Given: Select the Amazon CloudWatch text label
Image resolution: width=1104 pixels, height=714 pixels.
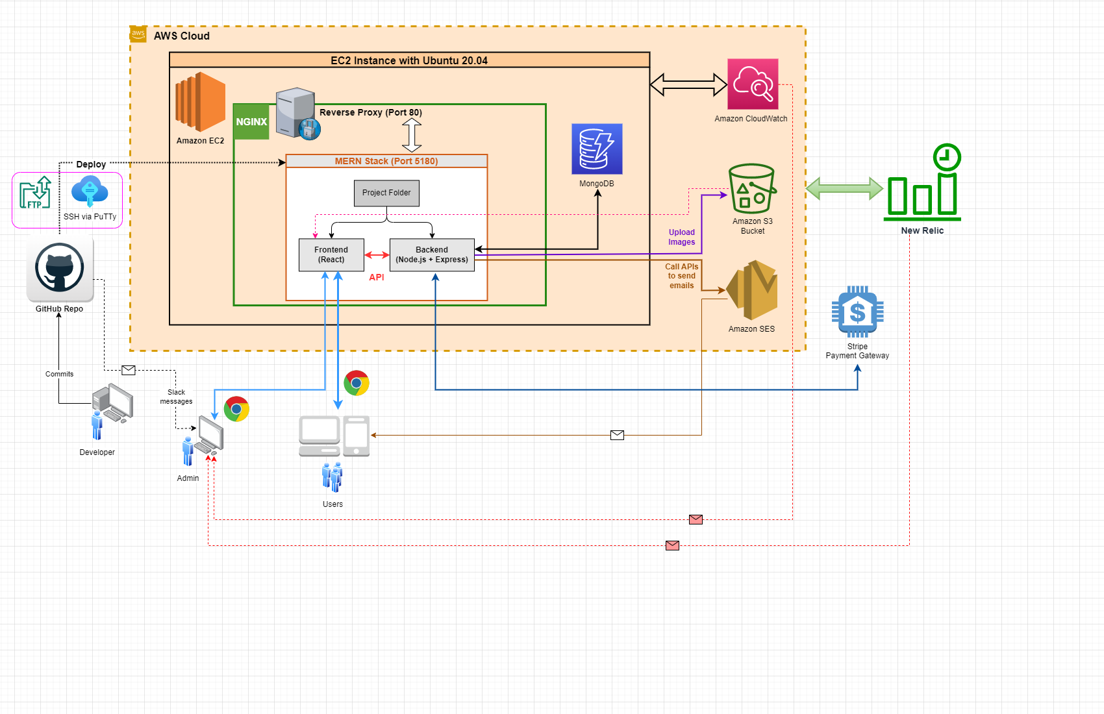Looking at the screenshot, I should (x=751, y=119).
